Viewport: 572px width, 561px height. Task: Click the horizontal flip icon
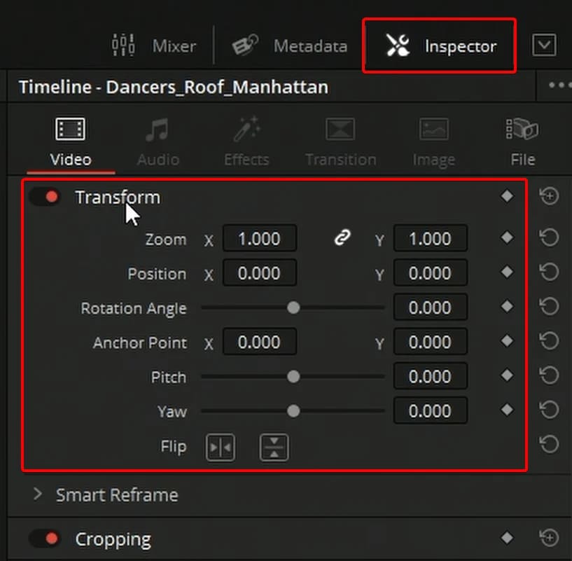[221, 446]
